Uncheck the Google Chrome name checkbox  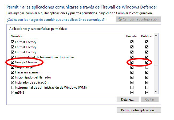(x=13, y=62)
